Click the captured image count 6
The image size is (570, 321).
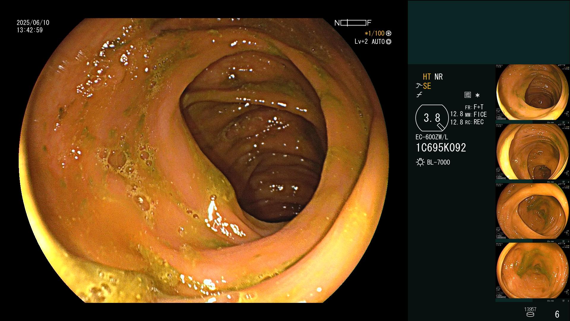pyautogui.click(x=557, y=314)
